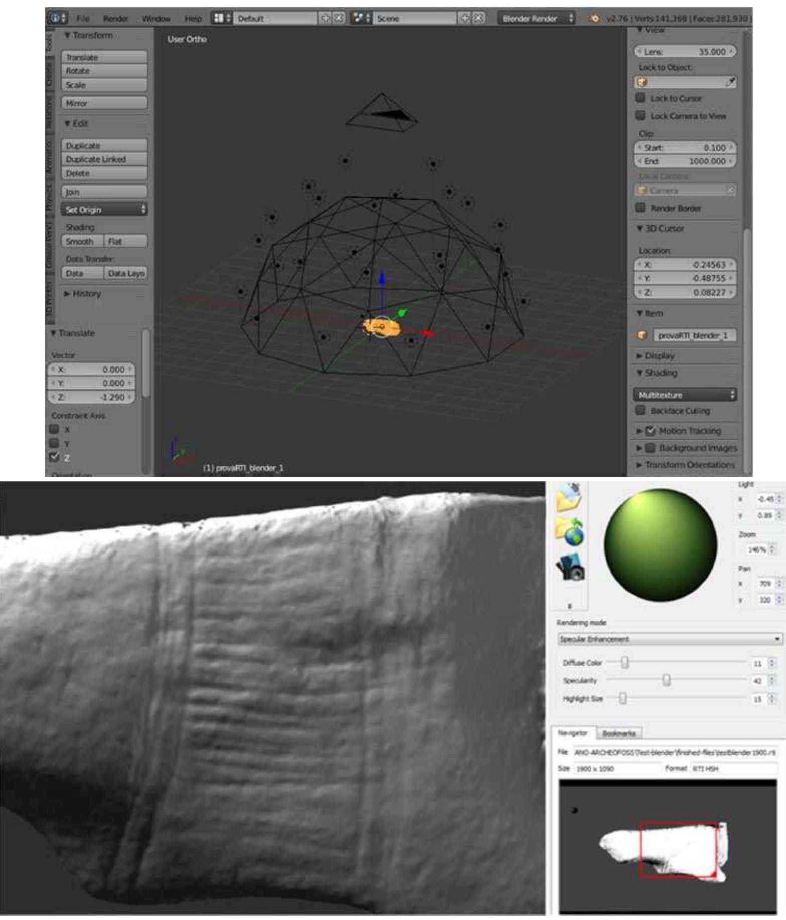Open the Multitexture shading dropdown

685,395
